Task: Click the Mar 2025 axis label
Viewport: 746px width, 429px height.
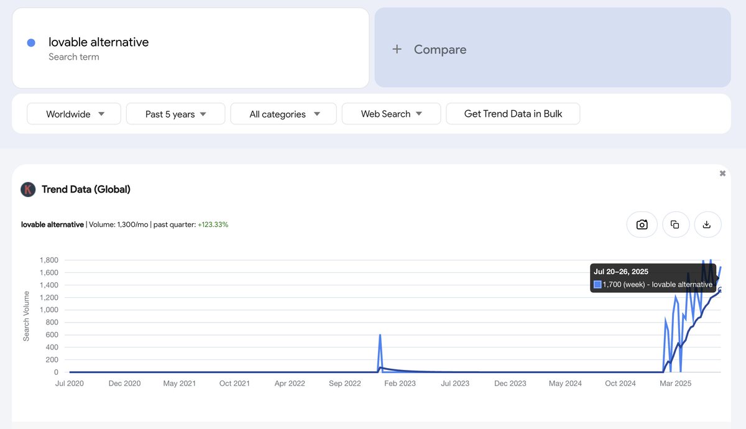Action: point(675,383)
